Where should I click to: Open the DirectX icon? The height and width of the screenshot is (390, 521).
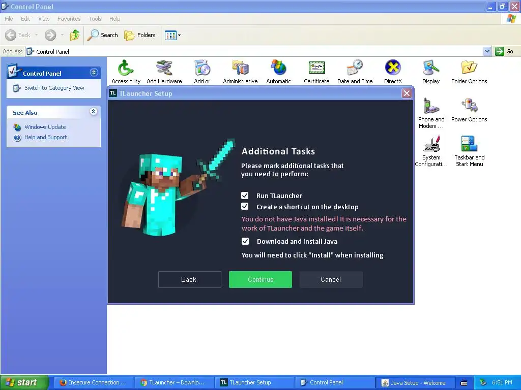[393, 72]
